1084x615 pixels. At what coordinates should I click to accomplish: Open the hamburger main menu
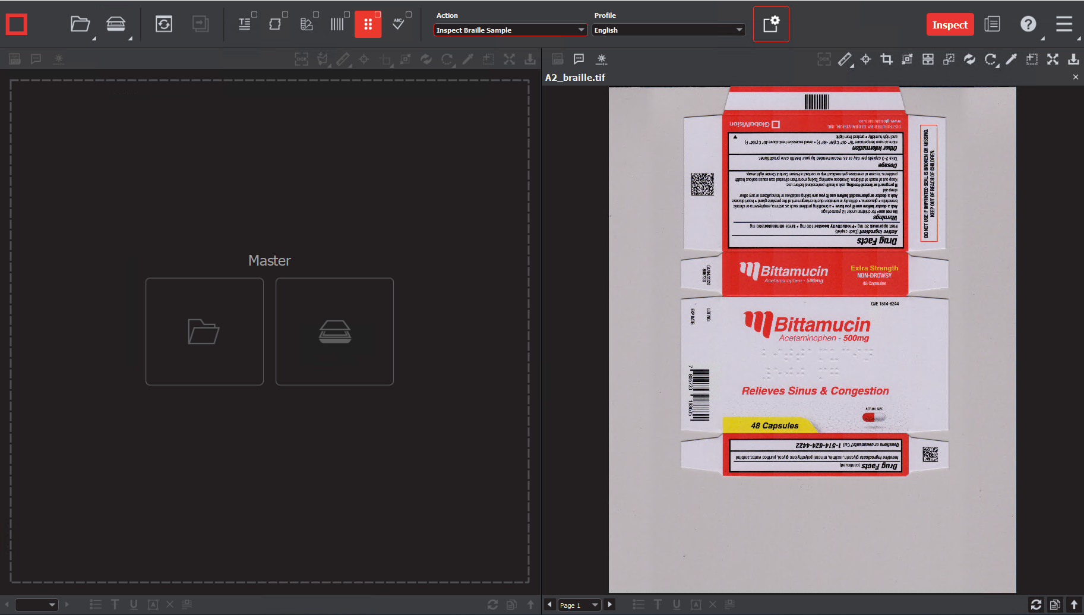[x=1064, y=24]
